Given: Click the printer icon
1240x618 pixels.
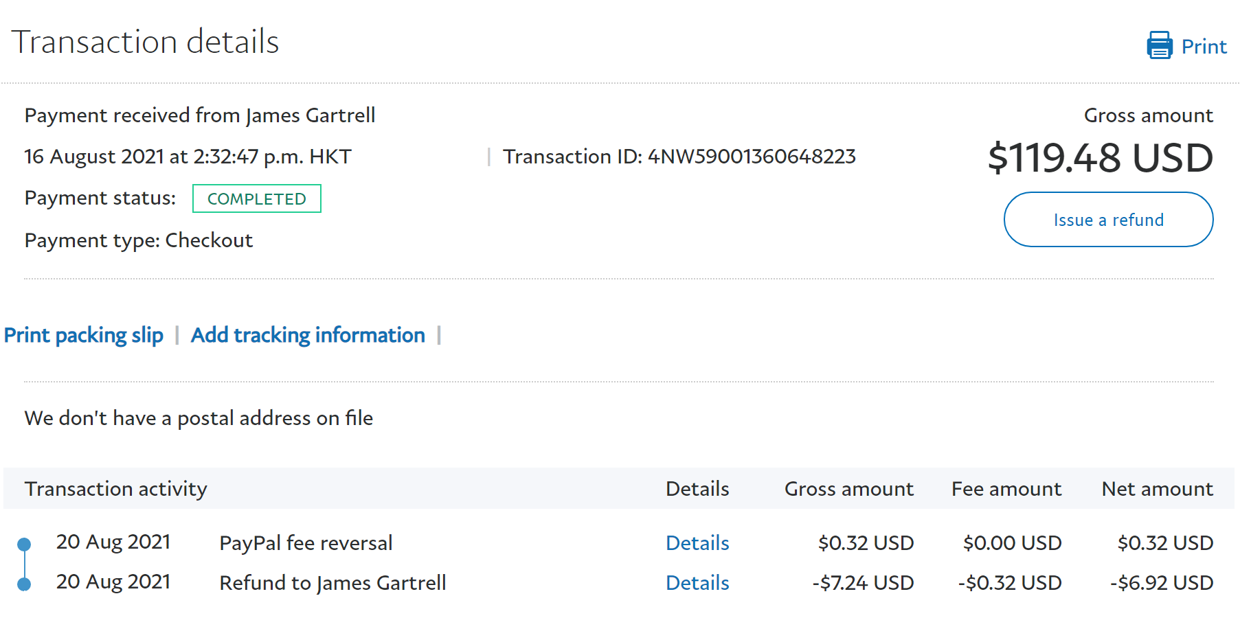Looking at the screenshot, I should click(1159, 45).
